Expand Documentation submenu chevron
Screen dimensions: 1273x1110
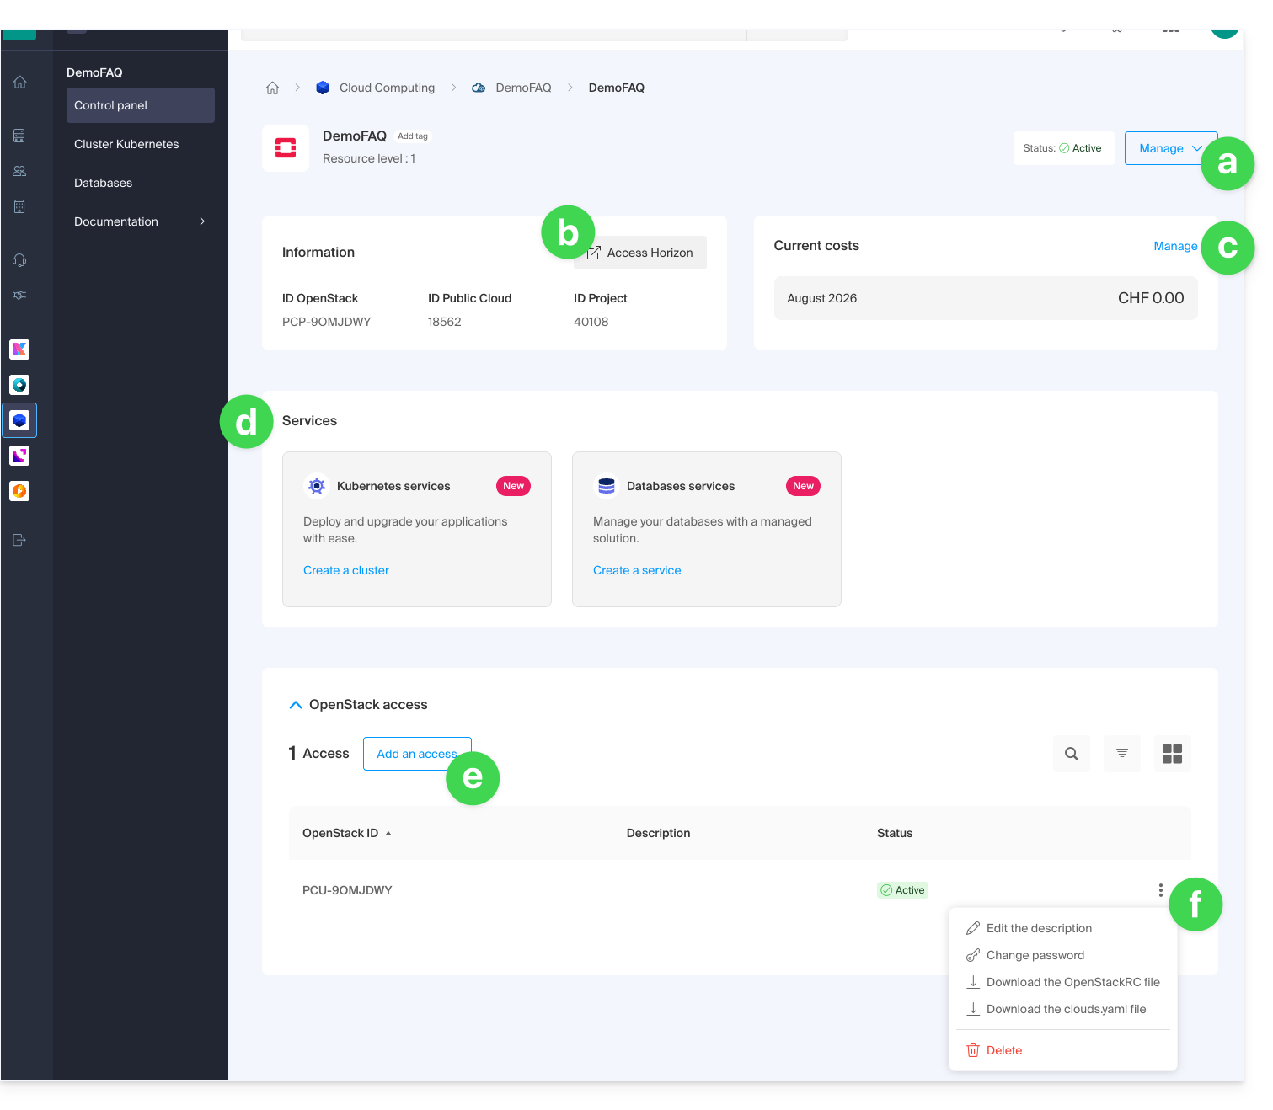[x=202, y=221]
